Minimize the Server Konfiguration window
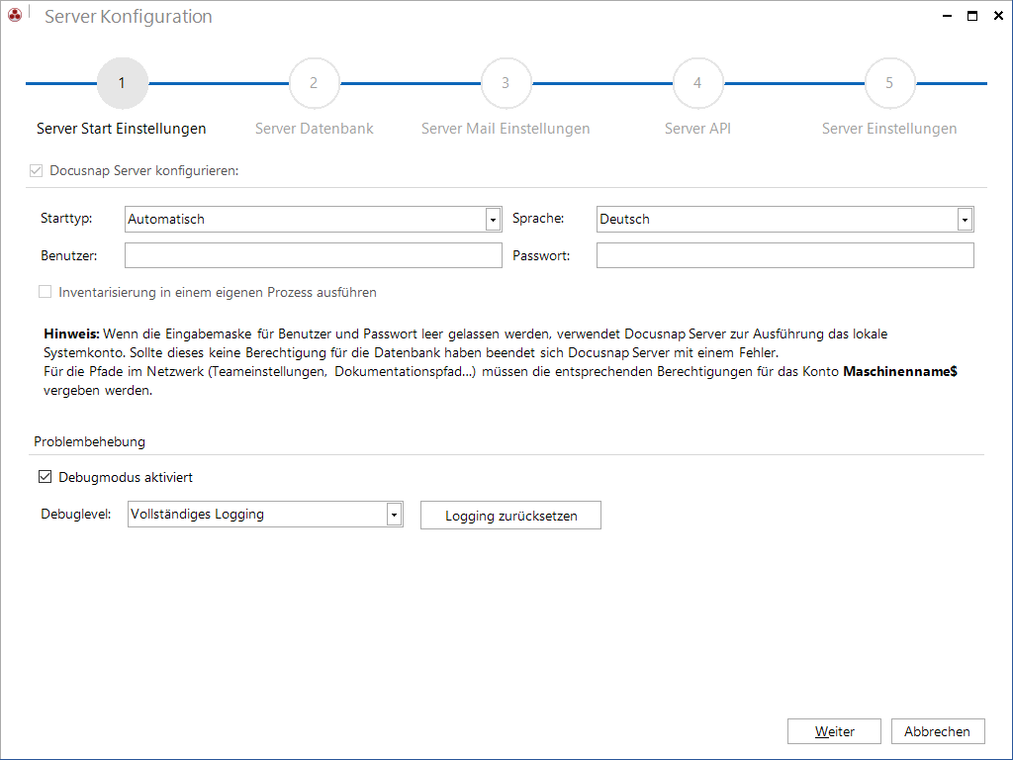Image resolution: width=1013 pixels, height=760 pixels. pyautogui.click(x=947, y=16)
